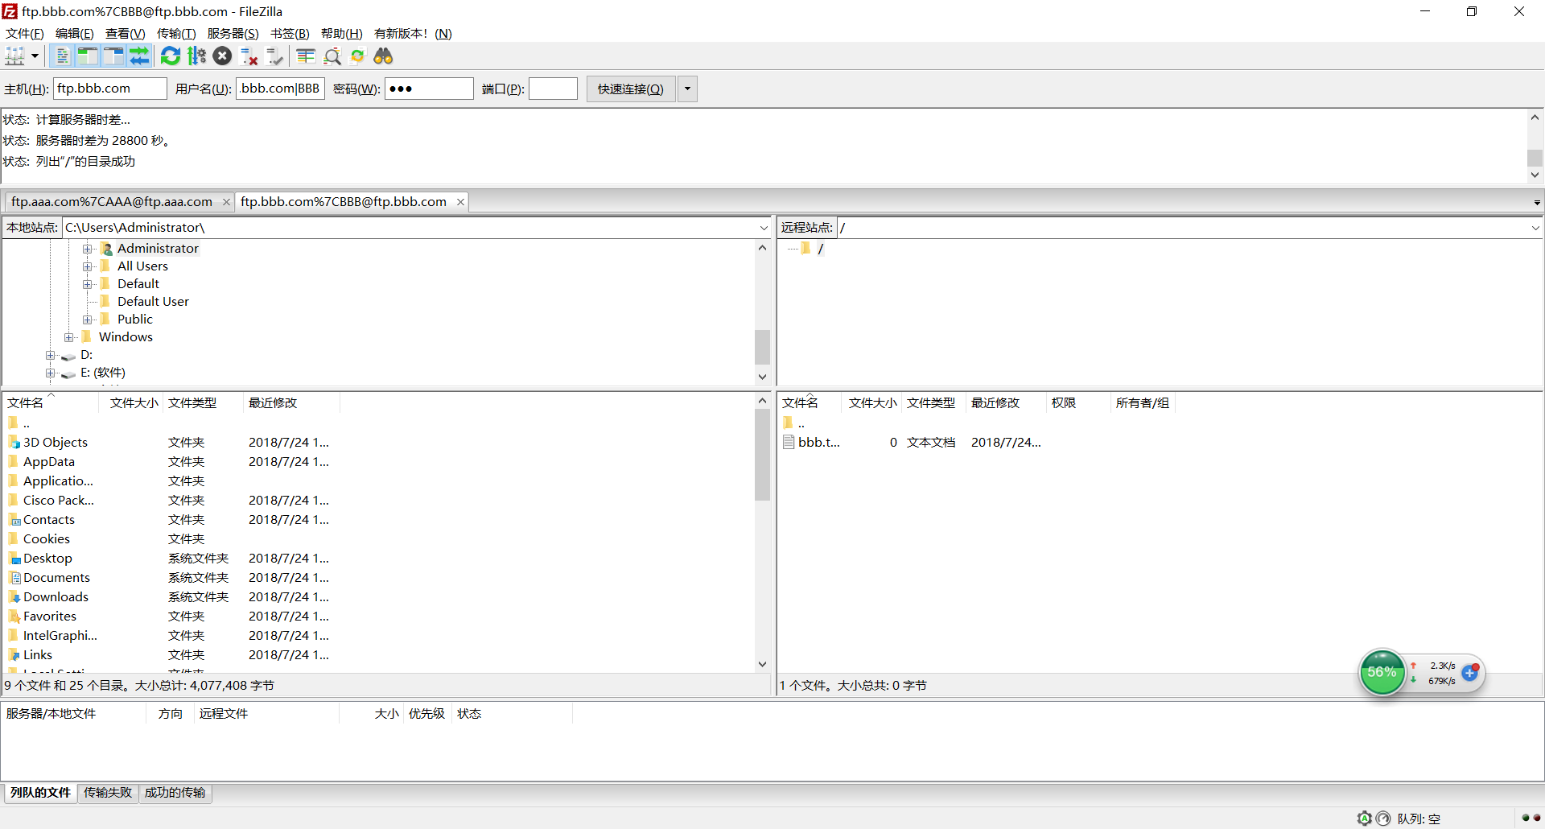Viewport: 1545px width, 829px height.
Task: Expand the Windows folder tree node
Action: click(x=69, y=337)
